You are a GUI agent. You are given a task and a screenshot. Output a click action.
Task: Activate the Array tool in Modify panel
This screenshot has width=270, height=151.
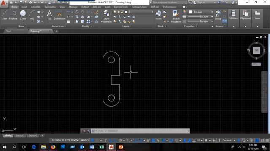88,21
